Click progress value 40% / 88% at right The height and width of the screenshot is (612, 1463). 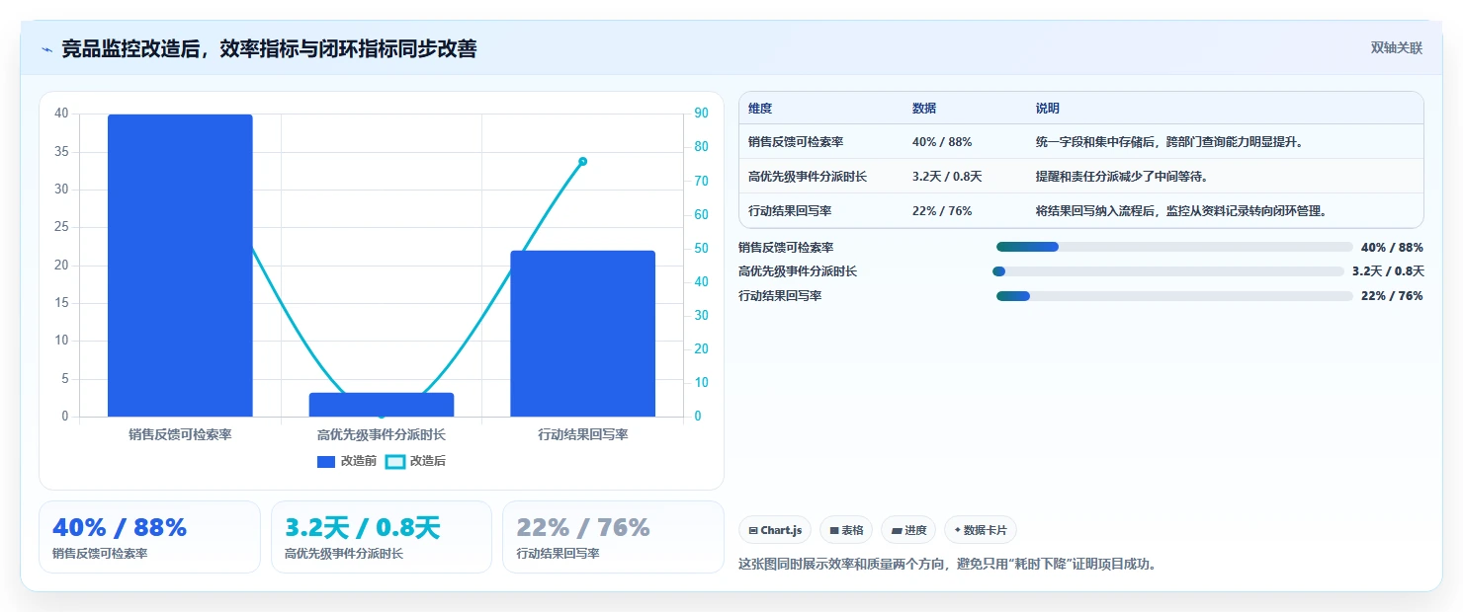point(1392,247)
